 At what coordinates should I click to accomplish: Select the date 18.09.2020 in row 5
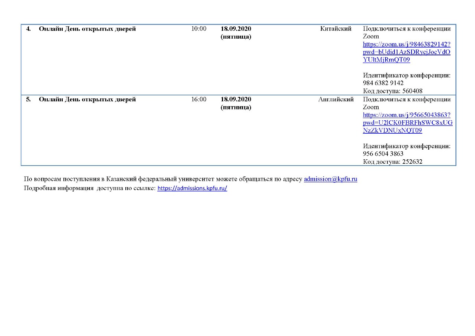tap(236, 100)
